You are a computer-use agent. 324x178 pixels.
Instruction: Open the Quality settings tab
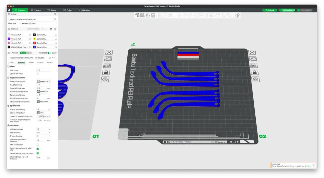[x=11, y=62]
